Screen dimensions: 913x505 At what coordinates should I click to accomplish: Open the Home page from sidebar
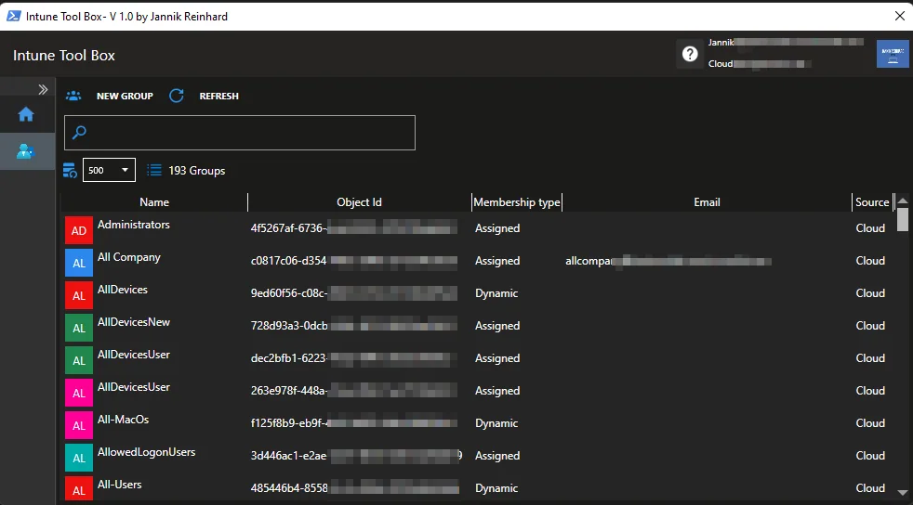coord(26,114)
